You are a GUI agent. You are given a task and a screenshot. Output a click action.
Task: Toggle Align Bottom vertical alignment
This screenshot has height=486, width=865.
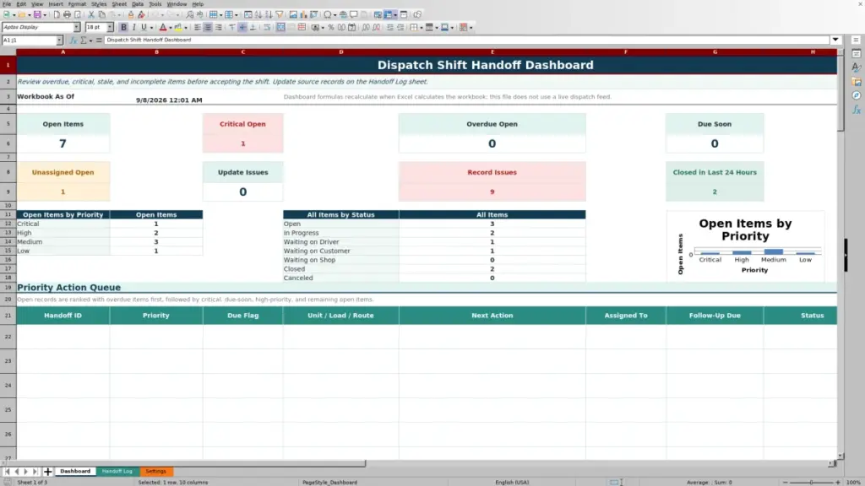click(x=253, y=28)
